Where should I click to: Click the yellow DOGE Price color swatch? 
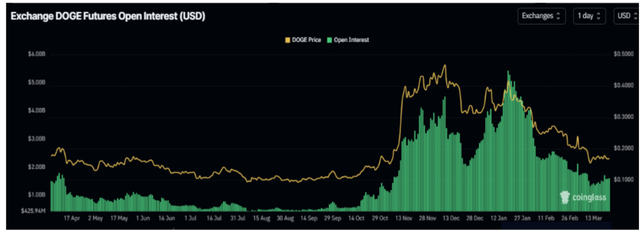[287, 40]
